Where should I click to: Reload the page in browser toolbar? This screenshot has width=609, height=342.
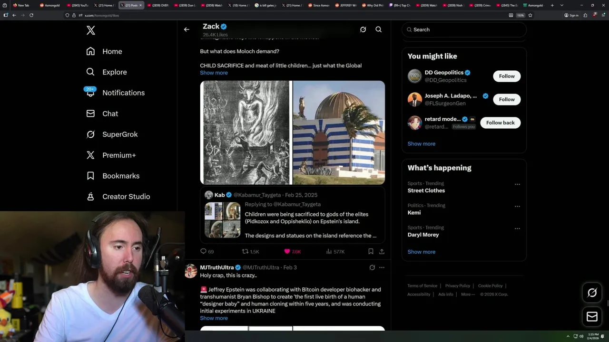(31, 15)
